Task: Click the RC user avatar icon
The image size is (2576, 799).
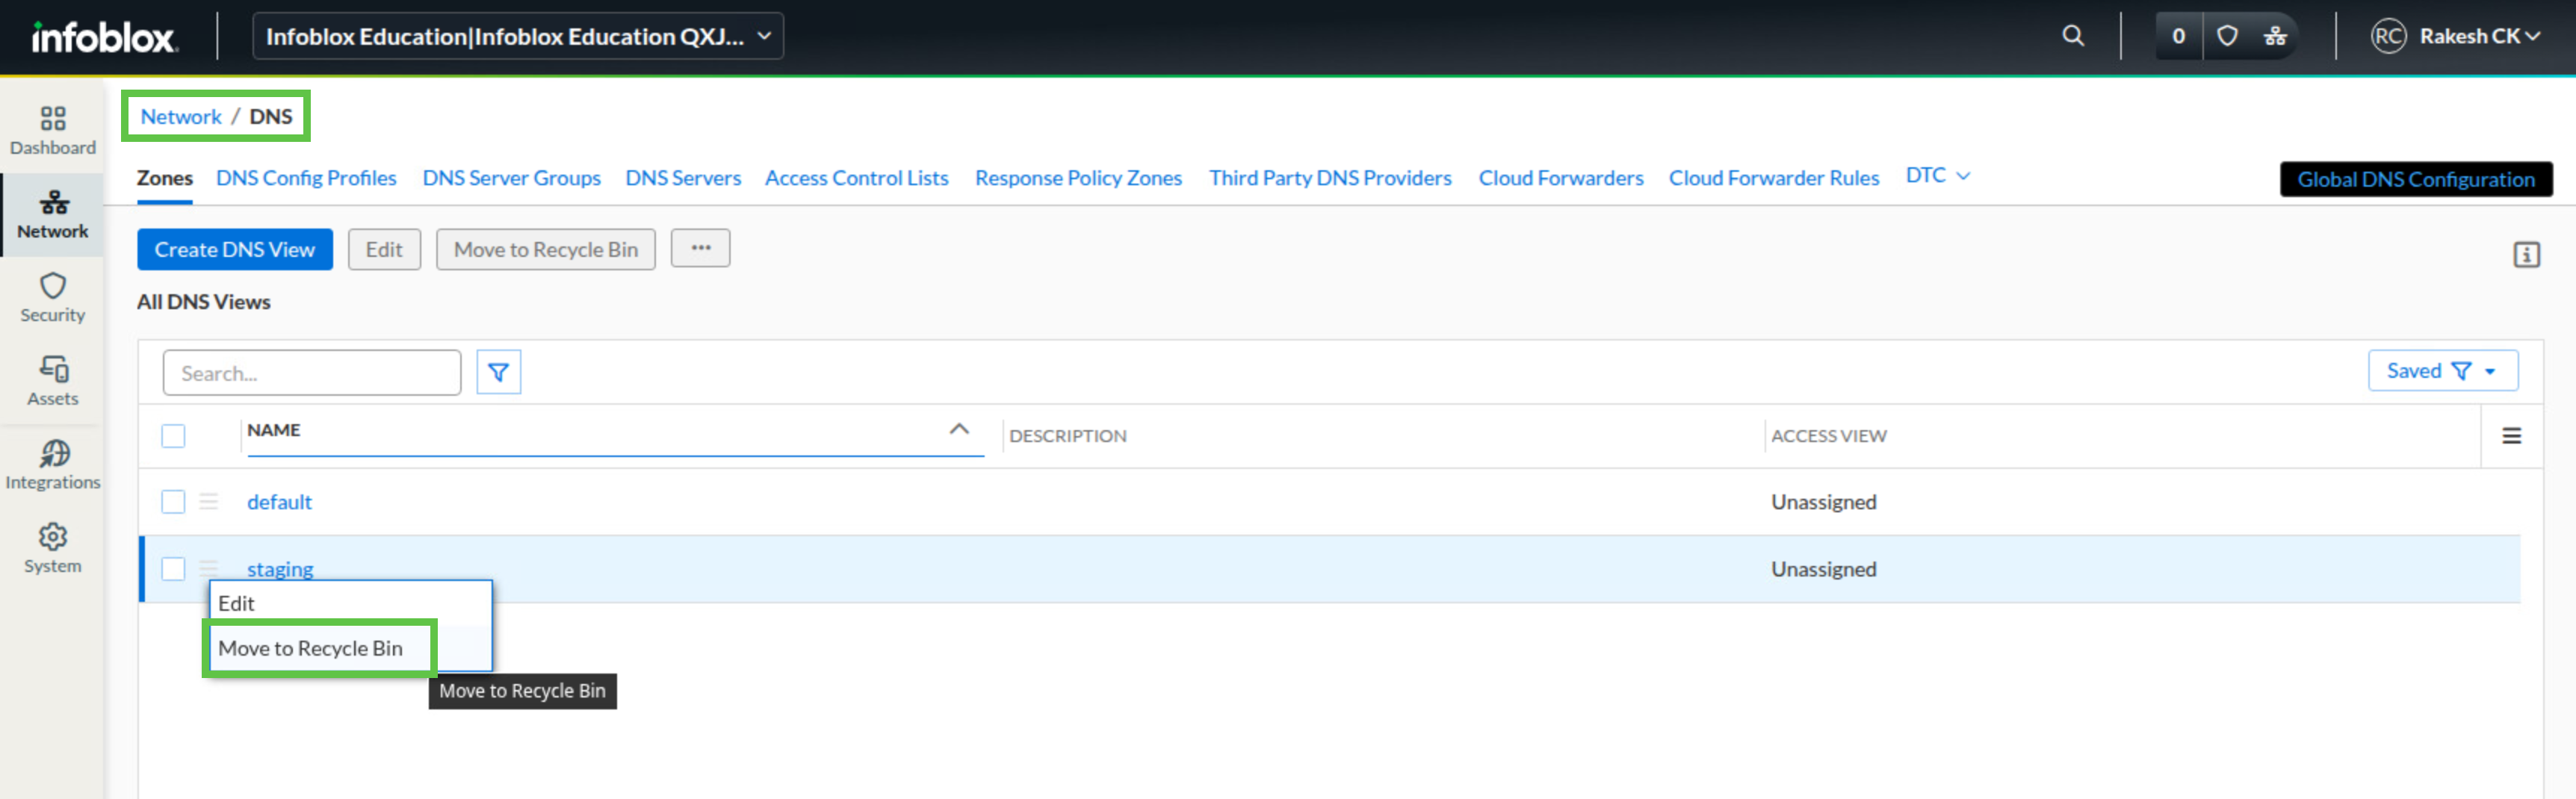Action: [2388, 36]
